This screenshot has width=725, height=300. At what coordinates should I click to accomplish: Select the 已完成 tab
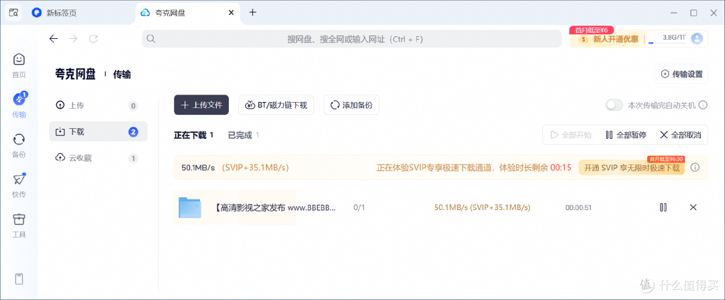click(x=243, y=135)
